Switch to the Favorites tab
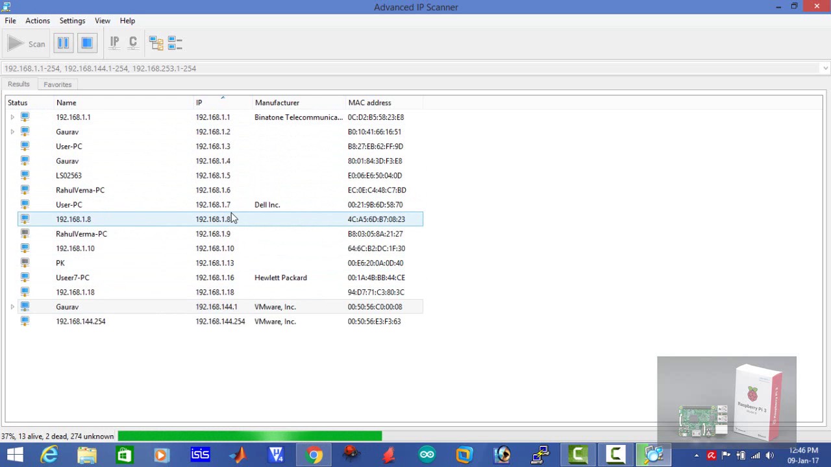Image resolution: width=831 pixels, height=467 pixels. pyautogui.click(x=57, y=84)
